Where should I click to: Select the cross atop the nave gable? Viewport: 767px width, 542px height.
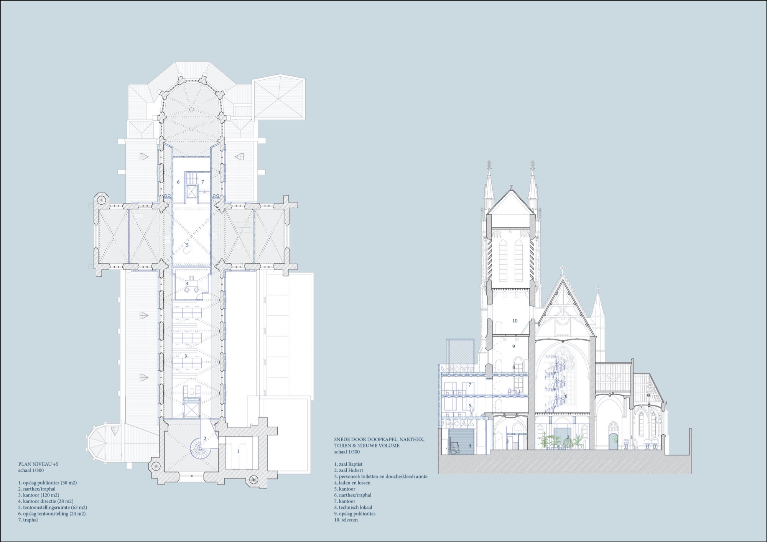(x=563, y=269)
